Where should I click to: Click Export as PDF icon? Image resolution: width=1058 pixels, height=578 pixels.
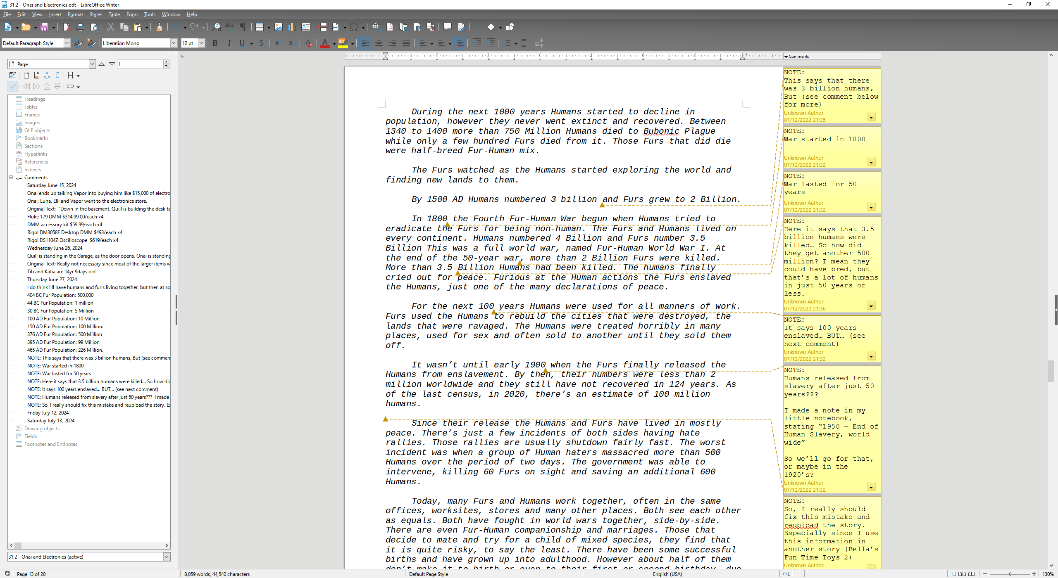67,27
